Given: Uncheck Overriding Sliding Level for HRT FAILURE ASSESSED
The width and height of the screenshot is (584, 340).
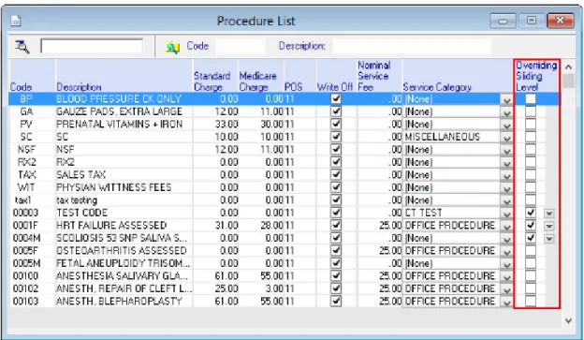Looking at the screenshot, I should (x=531, y=225).
